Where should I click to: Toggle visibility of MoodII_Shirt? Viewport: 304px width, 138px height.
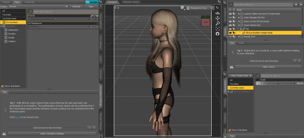coord(230,36)
